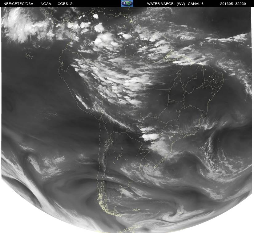Click the CANAL-3 channel label
This screenshot has width=254, height=233.
coord(196,4)
